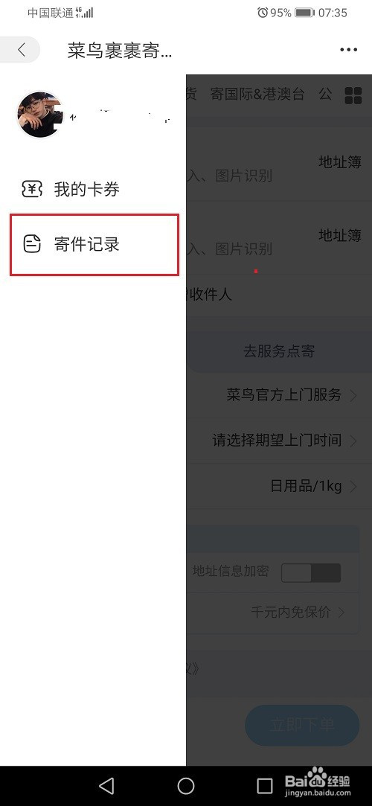Toggle the 地址信息加密 switch
The width and height of the screenshot is (372, 806).
tap(311, 572)
